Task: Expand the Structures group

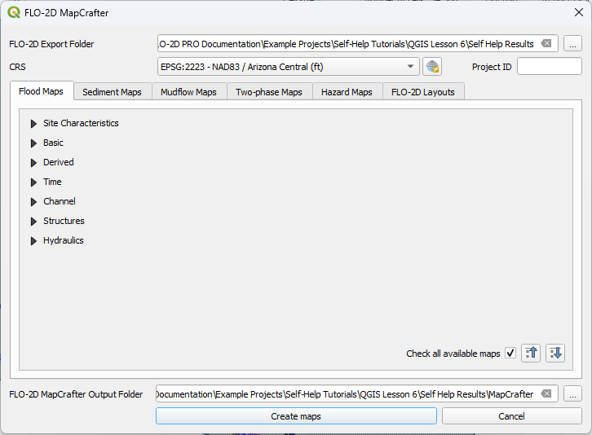Action: click(x=34, y=222)
